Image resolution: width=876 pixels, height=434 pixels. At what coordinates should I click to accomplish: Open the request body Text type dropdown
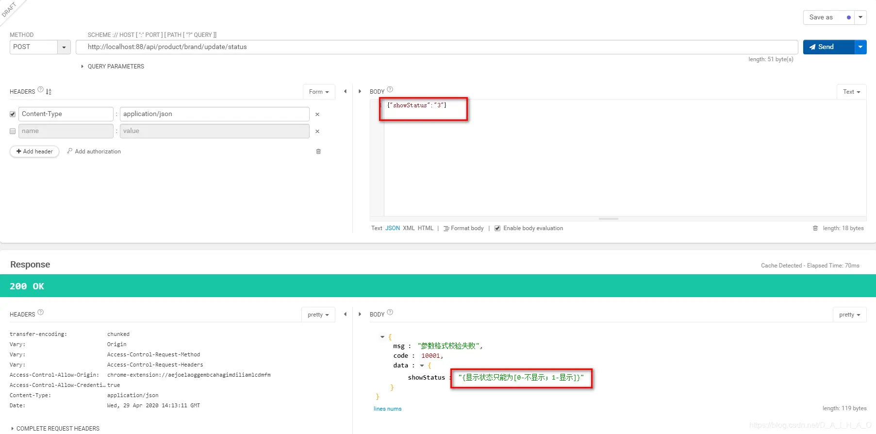pos(851,92)
